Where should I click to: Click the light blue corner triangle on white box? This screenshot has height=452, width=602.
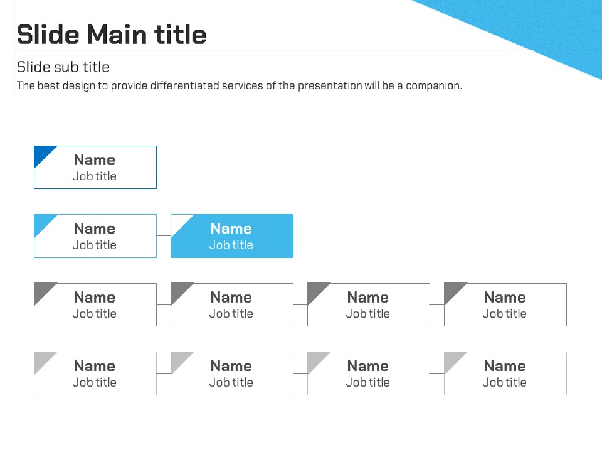[42, 222]
